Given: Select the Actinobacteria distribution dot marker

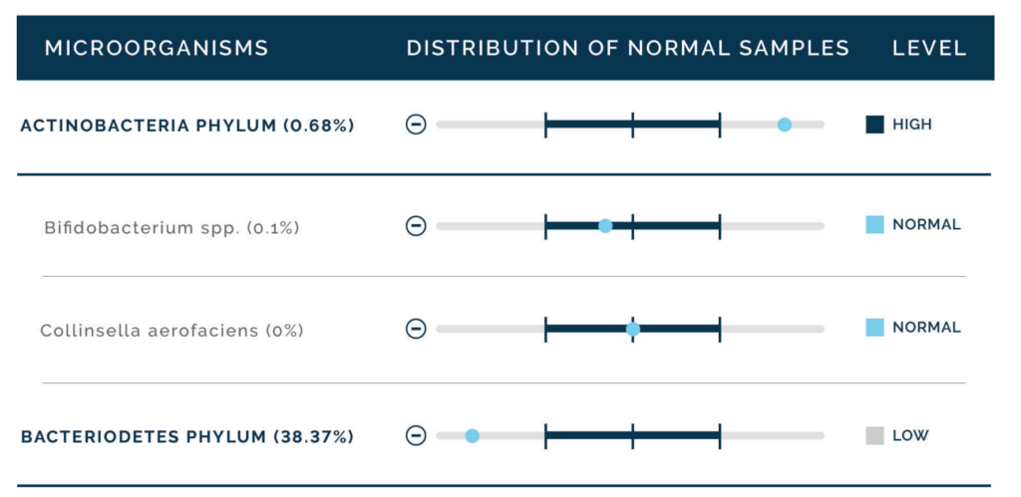Looking at the screenshot, I should [x=785, y=124].
